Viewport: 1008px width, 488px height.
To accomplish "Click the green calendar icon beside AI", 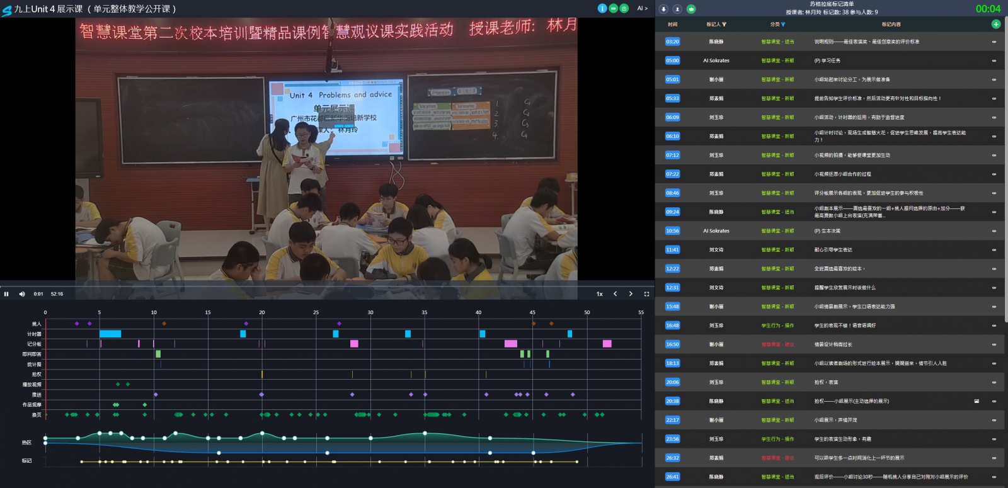I will (624, 8).
